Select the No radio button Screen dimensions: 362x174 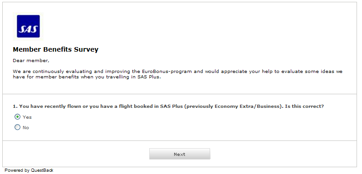click(x=17, y=127)
